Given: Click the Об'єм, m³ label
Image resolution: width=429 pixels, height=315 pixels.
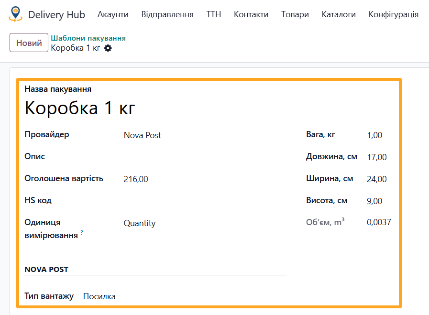Looking at the screenshot, I should click(x=325, y=222).
